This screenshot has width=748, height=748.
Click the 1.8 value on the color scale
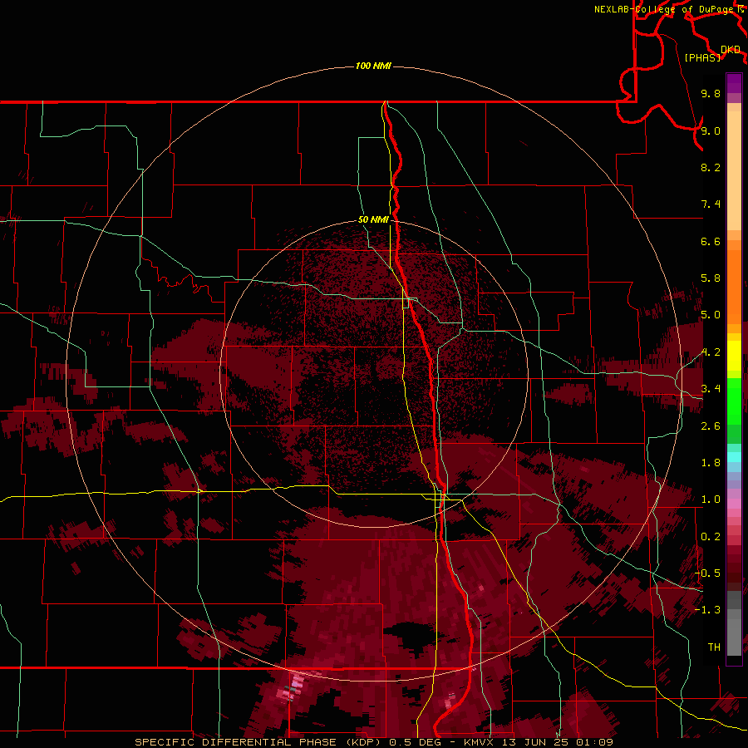[x=711, y=463]
